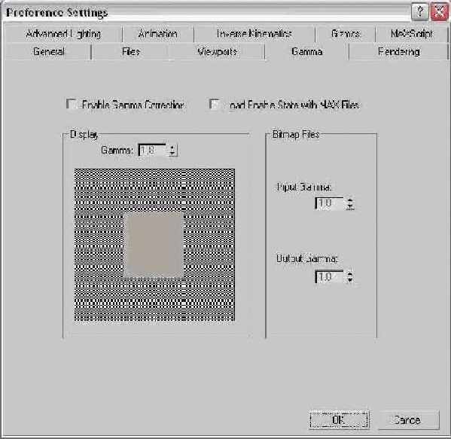
Task: Open the MAXScript tab
Action: click(x=412, y=34)
